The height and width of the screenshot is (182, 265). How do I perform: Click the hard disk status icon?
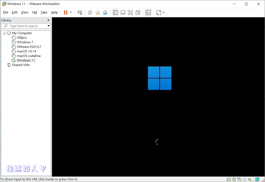[229, 179]
